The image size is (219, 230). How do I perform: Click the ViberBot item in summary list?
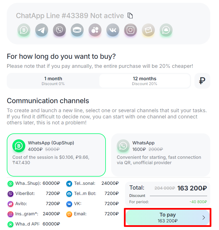pyautogui.click(x=34, y=194)
